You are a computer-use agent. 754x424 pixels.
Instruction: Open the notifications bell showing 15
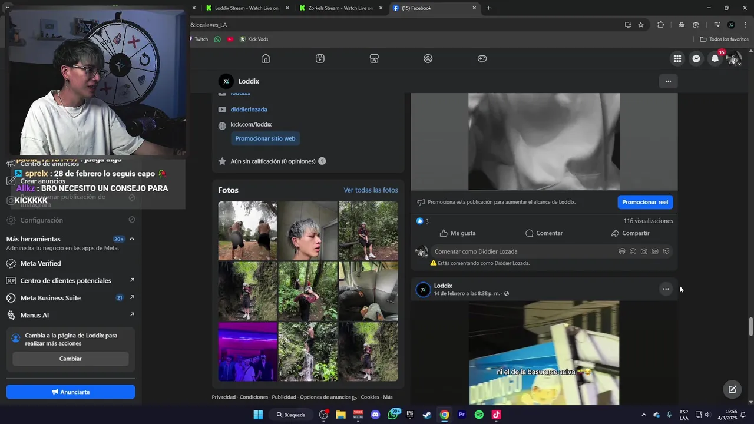click(x=715, y=58)
